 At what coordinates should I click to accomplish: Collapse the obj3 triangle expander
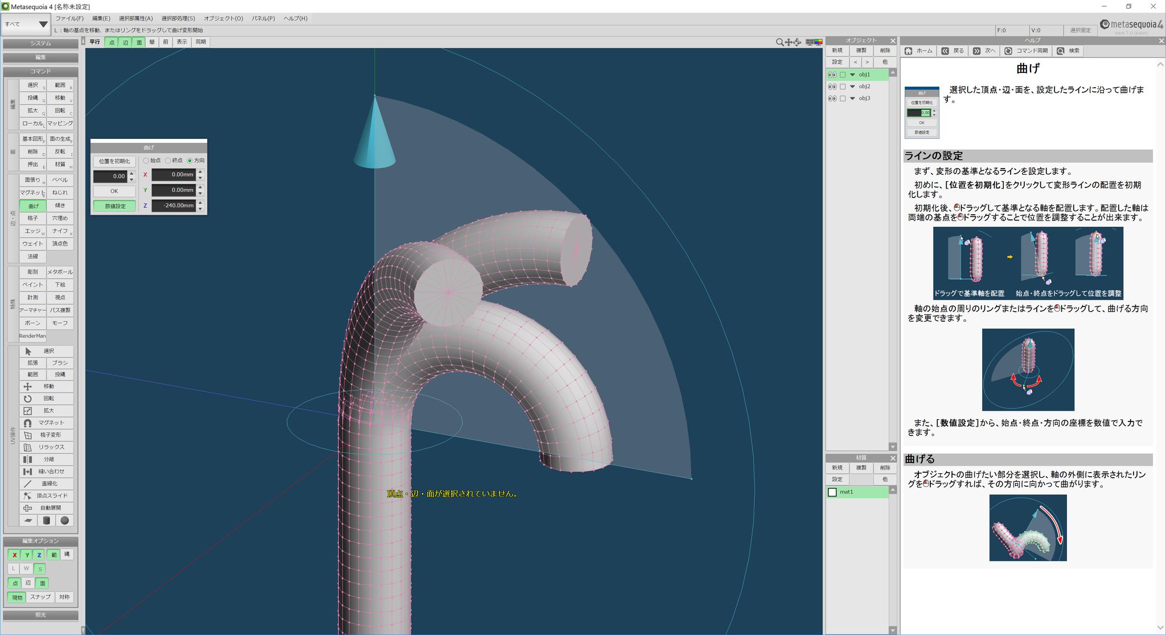click(x=852, y=99)
